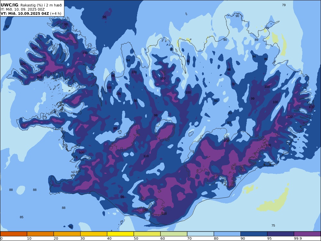Click the purple legend swatch above 99.9
Image resolution: width=321 pixels, height=241 pixels.
[x=307, y=234]
